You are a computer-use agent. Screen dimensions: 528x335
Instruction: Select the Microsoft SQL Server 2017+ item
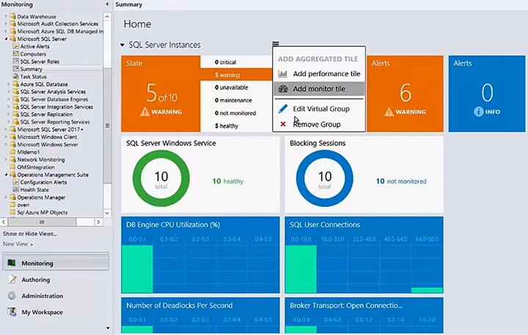(50, 129)
